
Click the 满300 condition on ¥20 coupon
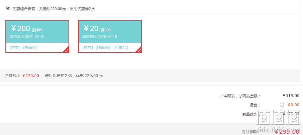point(106,30)
